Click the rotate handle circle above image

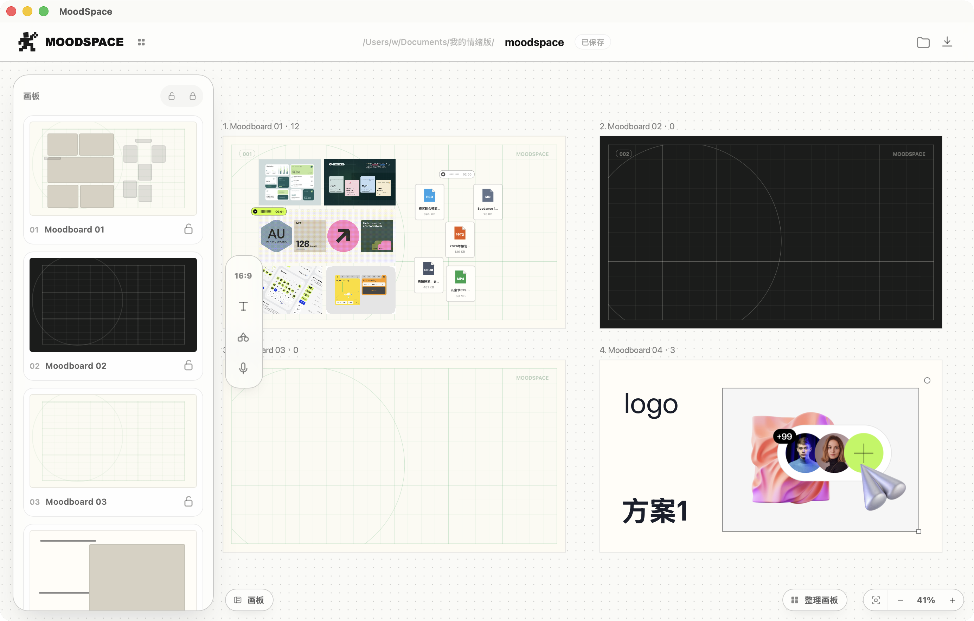point(927,380)
